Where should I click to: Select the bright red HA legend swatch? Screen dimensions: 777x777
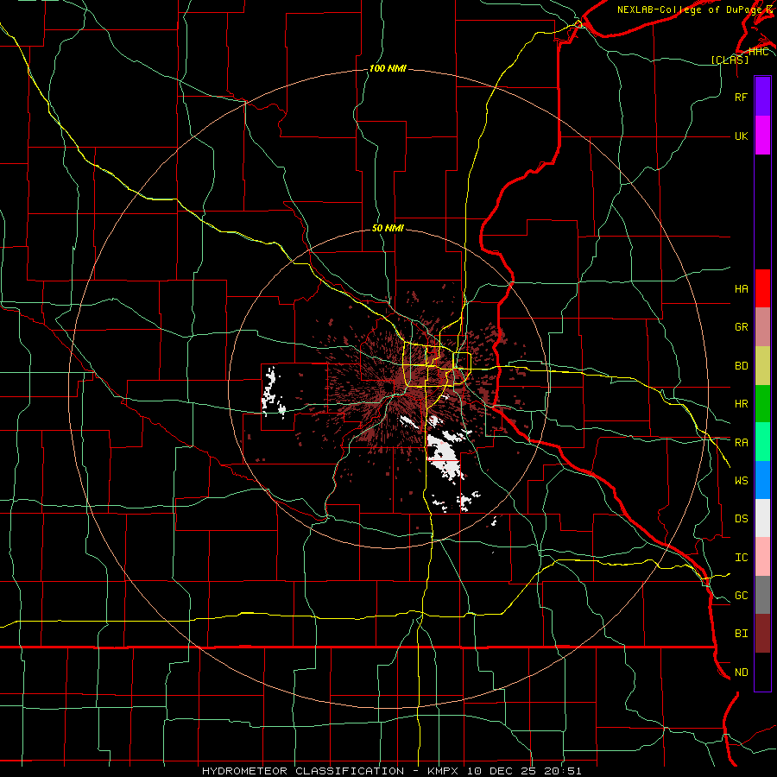point(762,288)
